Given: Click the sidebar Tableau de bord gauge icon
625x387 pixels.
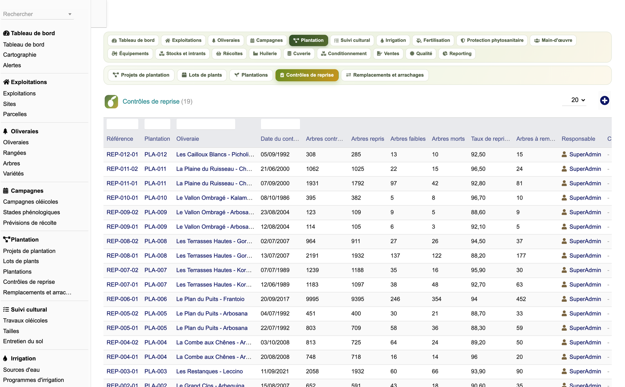Looking at the screenshot, I should point(6,33).
